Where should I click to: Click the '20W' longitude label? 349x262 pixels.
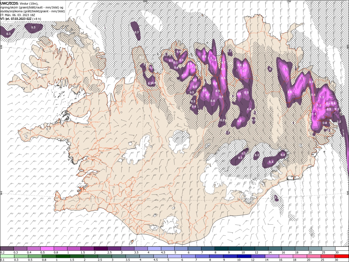coord(145,1)
